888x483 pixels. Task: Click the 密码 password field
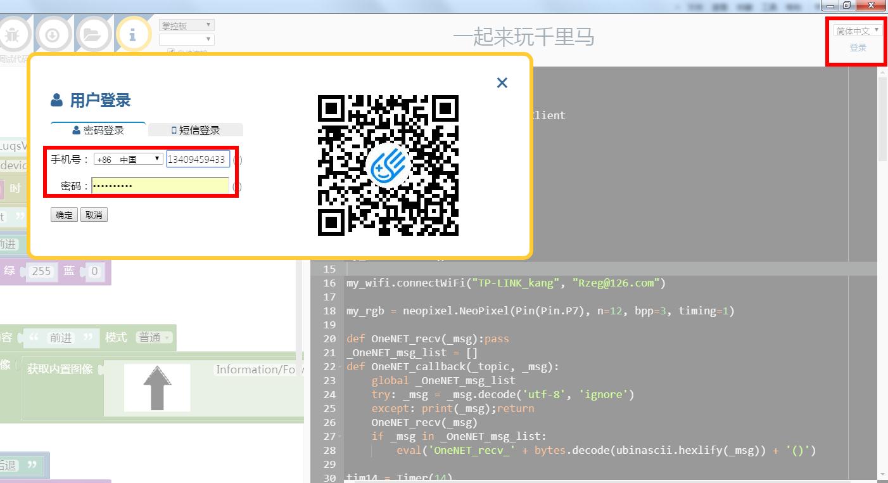point(160,186)
